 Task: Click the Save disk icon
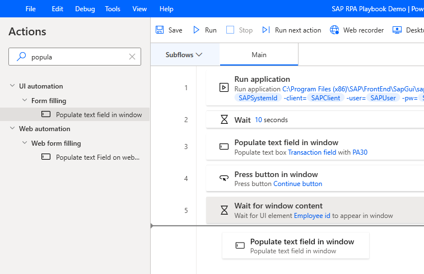[160, 30]
